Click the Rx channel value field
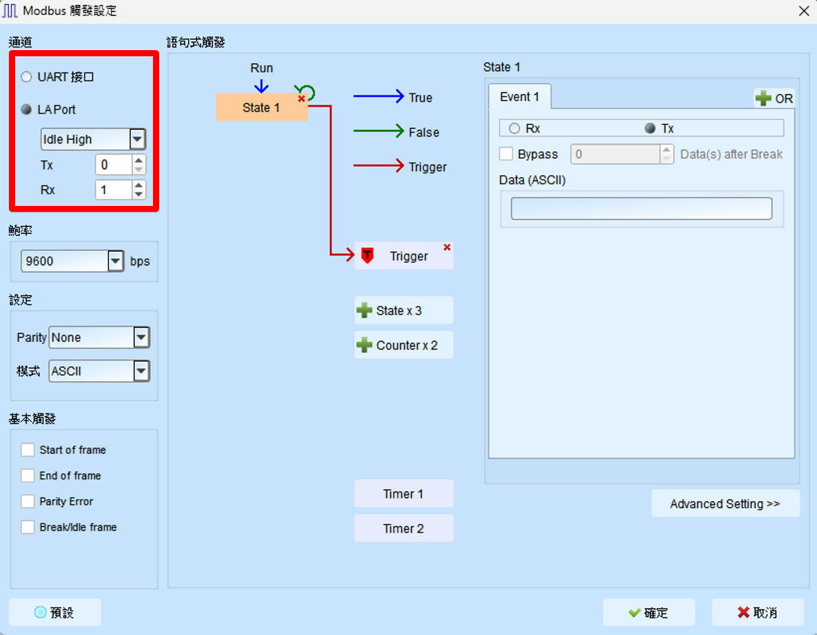 click(x=114, y=189)
